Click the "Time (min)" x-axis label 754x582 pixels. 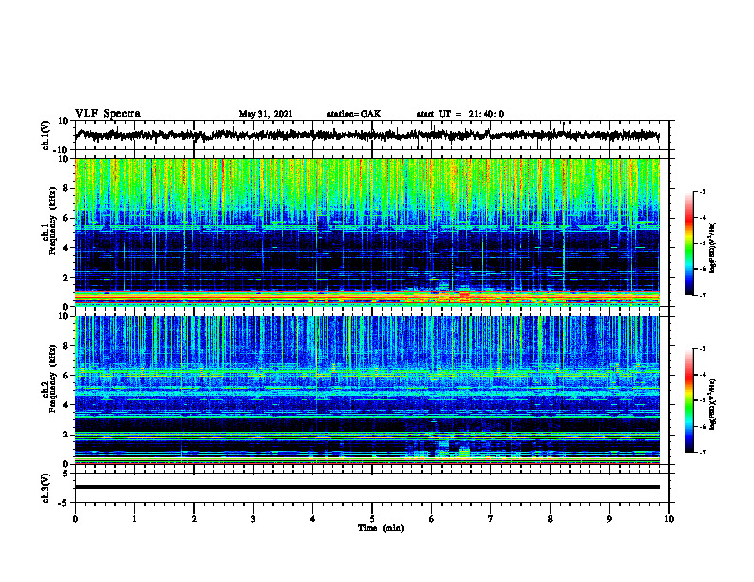pyautogui.click(x=381, y=528)
